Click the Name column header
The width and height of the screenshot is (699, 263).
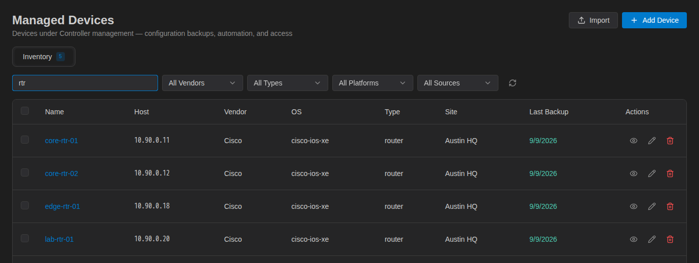[54, 112]
